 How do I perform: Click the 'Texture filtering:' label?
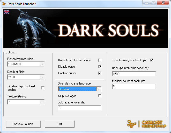pos(17,96)
